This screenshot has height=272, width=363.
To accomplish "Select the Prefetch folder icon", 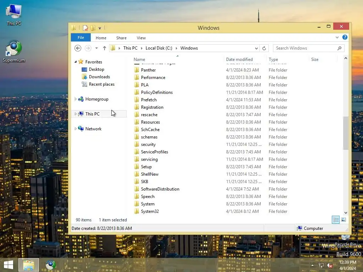I will tap(137, 100).
